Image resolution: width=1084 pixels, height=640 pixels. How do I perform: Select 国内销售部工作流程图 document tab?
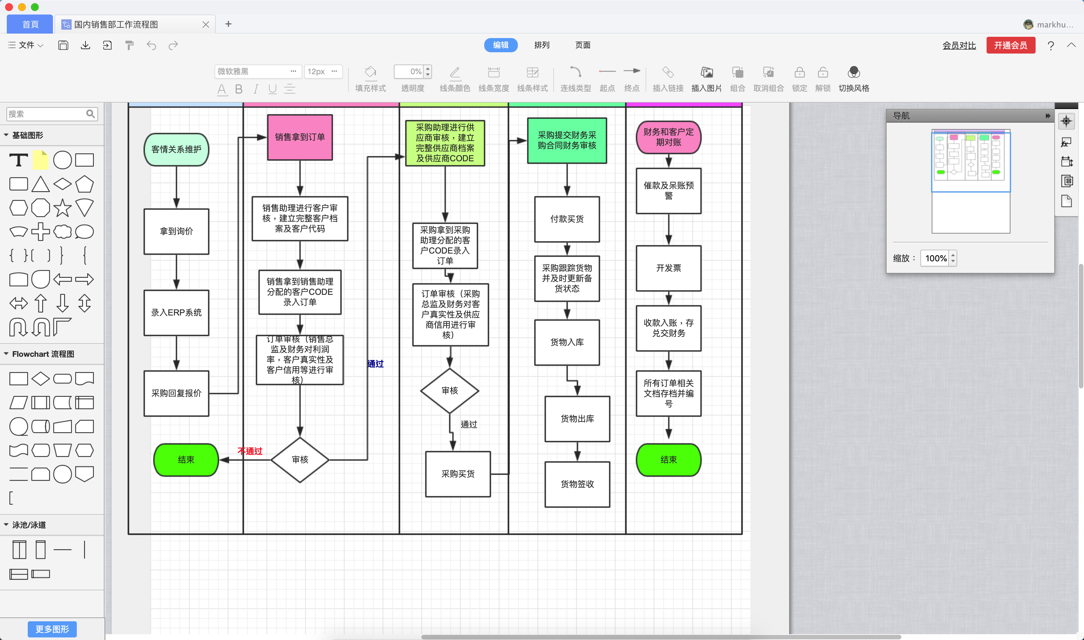point(135,24)
